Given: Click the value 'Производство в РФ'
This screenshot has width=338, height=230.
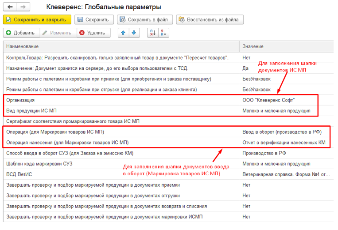Looking at the screenshot, I should coord(264,153).
